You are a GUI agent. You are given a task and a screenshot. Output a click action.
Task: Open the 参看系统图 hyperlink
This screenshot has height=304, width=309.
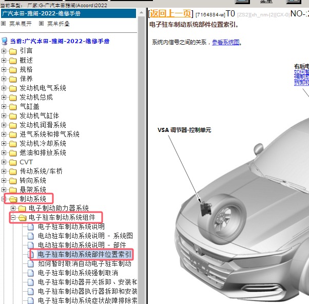point(226,42)
